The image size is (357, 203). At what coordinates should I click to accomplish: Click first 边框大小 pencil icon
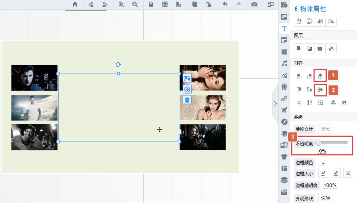(323, 173)
